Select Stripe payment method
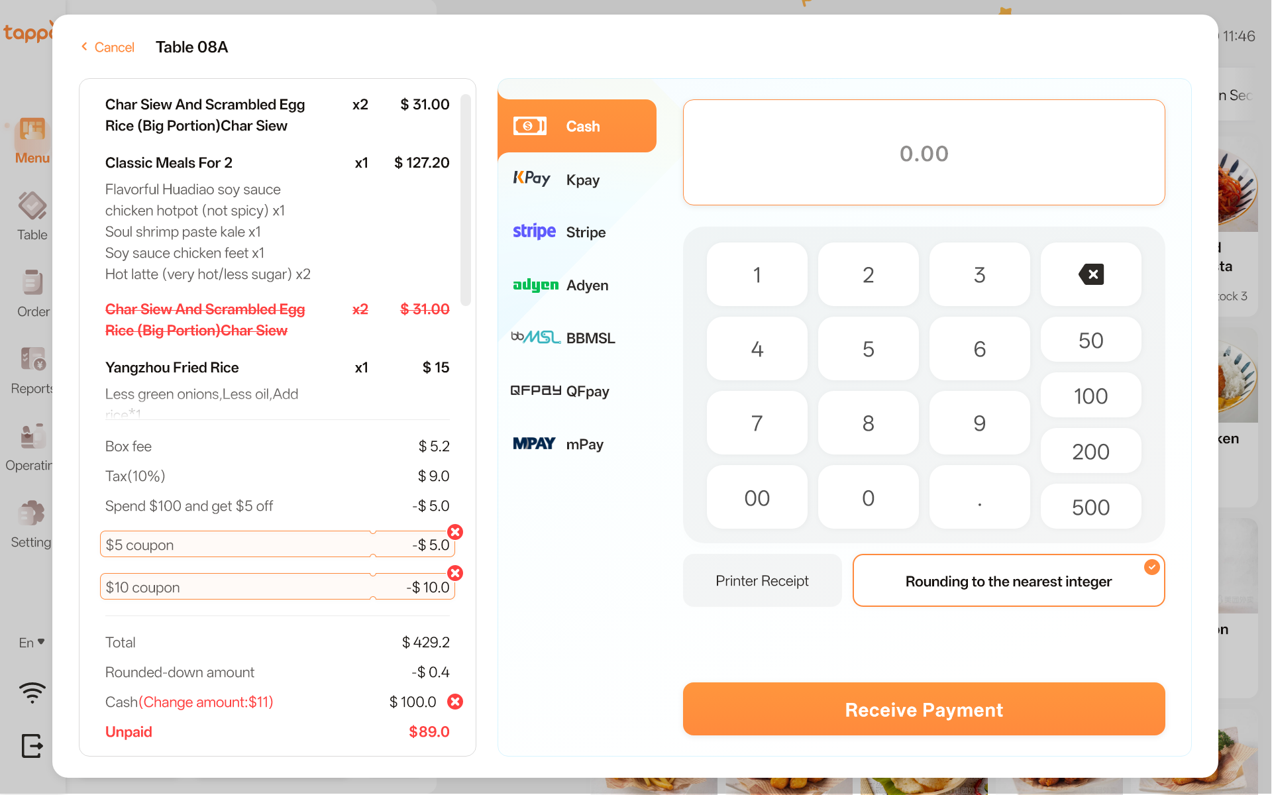 [x=576, y=232]
